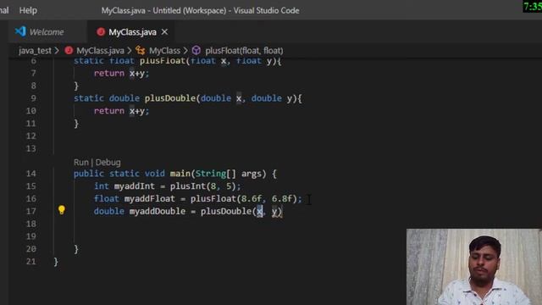
Task: Open plusFloat(float, float) breadcrumb item
Action: pos(244,51)
